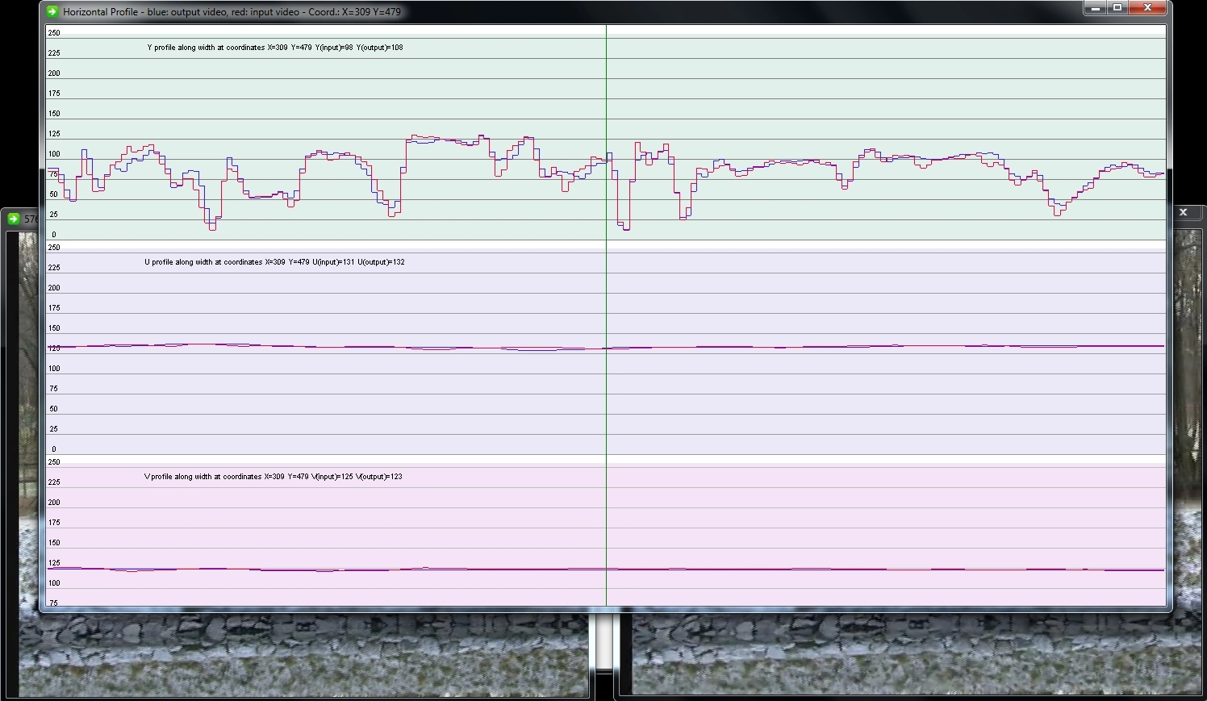Click the 0 axis label of U graph
The height and width of the screenshot is (701, 1207).
tap(54, 449)
